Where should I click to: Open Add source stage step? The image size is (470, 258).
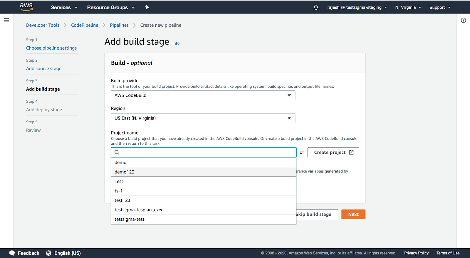click(x=44, y=69)
